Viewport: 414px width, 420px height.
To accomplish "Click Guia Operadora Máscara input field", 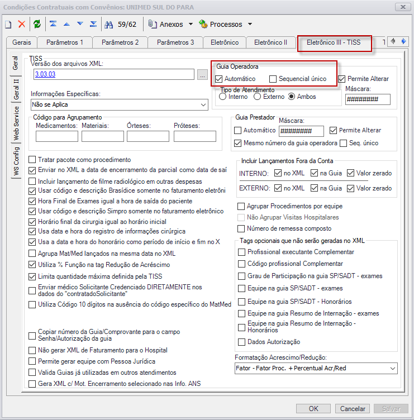I will (x=368, y=99).
